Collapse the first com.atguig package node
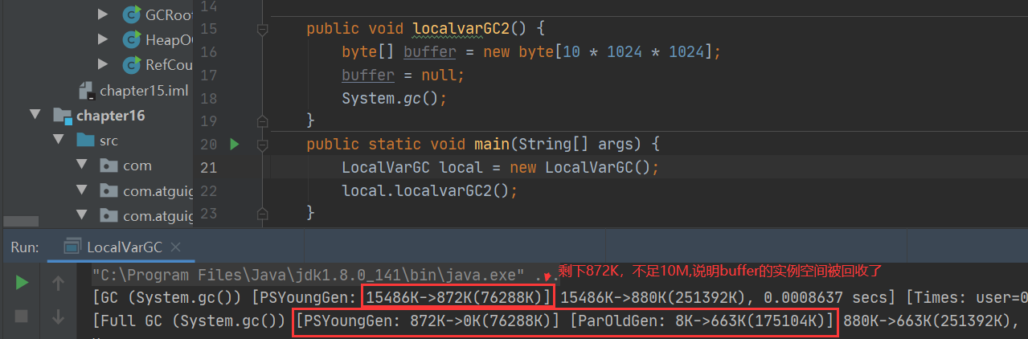The height and width of the screenshot is (339, 1028). click(81, 190)
